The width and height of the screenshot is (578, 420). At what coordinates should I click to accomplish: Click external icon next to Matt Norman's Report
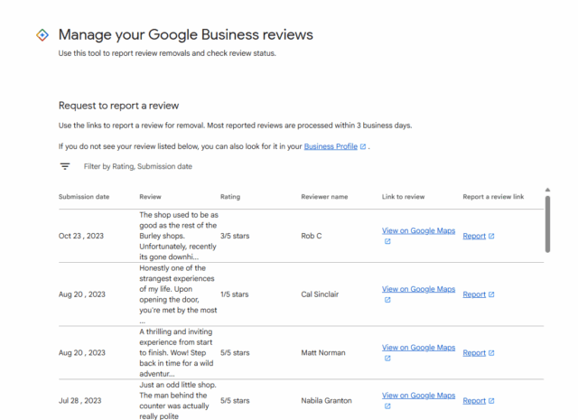pyautogui.click(x=491, y=353)
